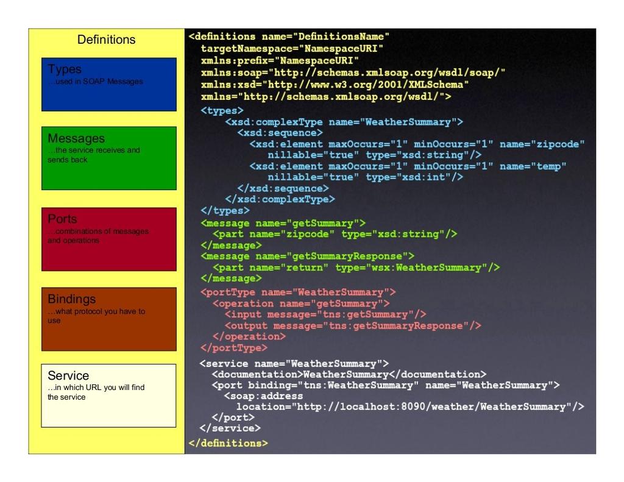Click the port binding="tns:WeatherSummary" line
Screen dimensions: 624x482
[386, 385]
